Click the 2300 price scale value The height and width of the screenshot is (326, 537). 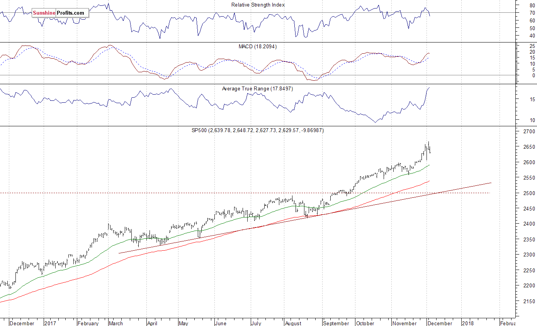point(530,255)
